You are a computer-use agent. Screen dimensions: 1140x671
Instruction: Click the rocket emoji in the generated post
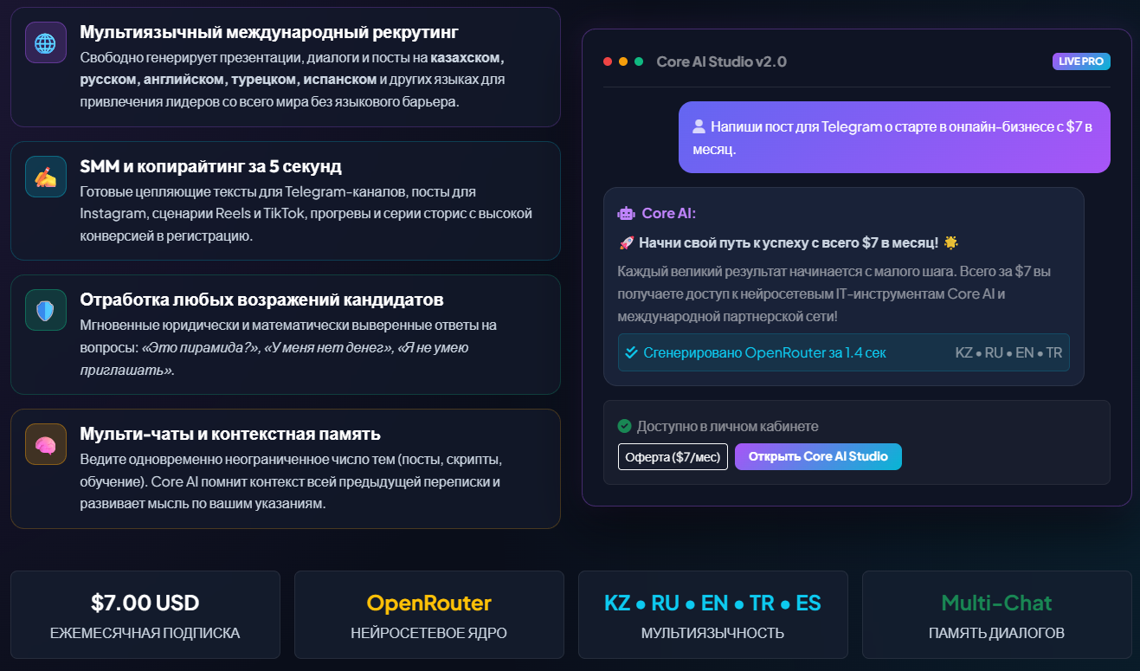(625, 243)
